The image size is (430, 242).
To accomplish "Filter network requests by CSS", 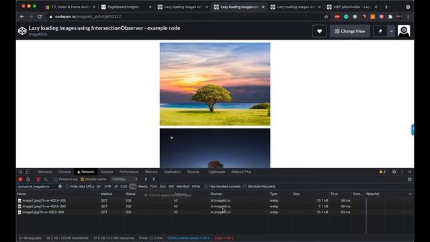I will pyautogui.click(x=124, y=186).
